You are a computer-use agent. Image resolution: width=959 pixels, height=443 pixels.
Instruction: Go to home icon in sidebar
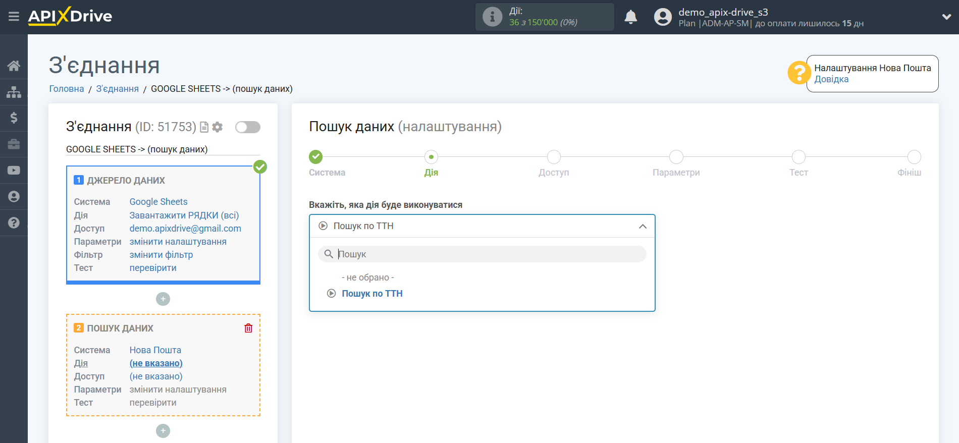click(x=14, y=66)
